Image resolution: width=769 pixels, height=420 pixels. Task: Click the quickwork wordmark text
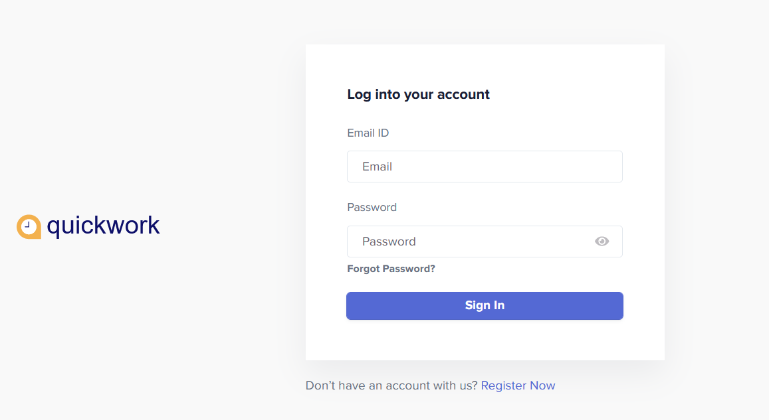coord(103,226)
